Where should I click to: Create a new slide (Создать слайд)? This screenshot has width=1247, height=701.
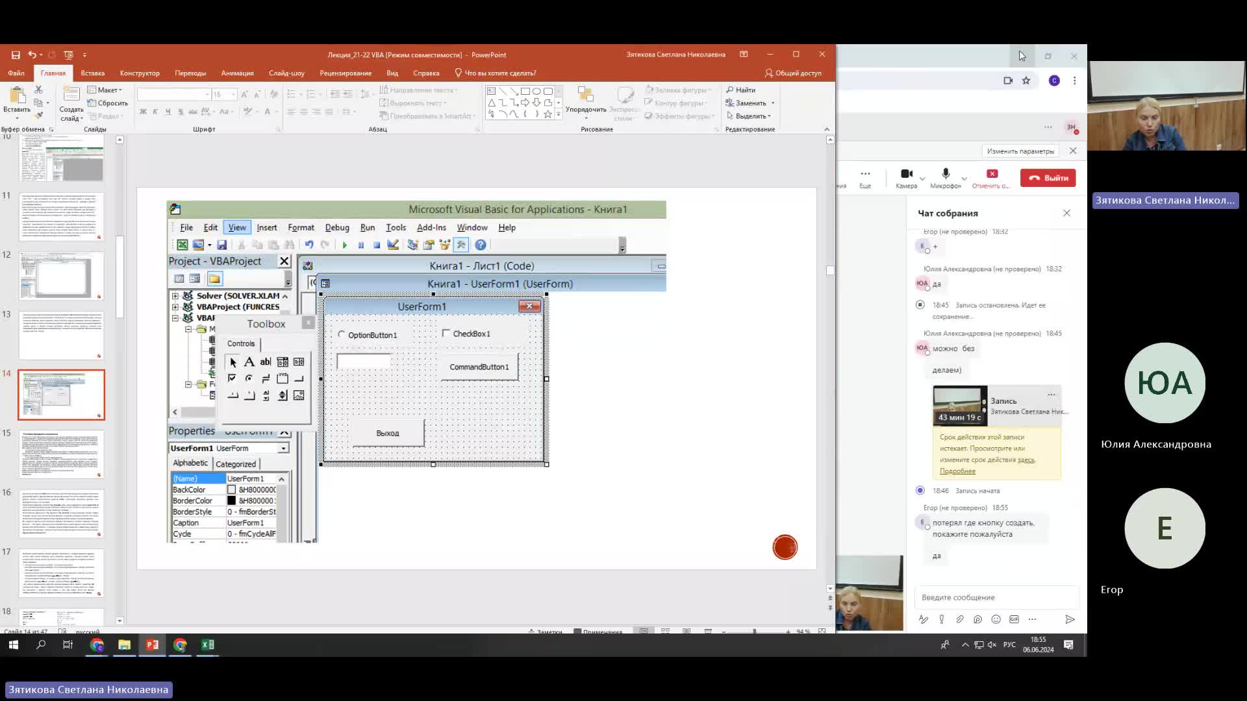[x=71, y=104]
